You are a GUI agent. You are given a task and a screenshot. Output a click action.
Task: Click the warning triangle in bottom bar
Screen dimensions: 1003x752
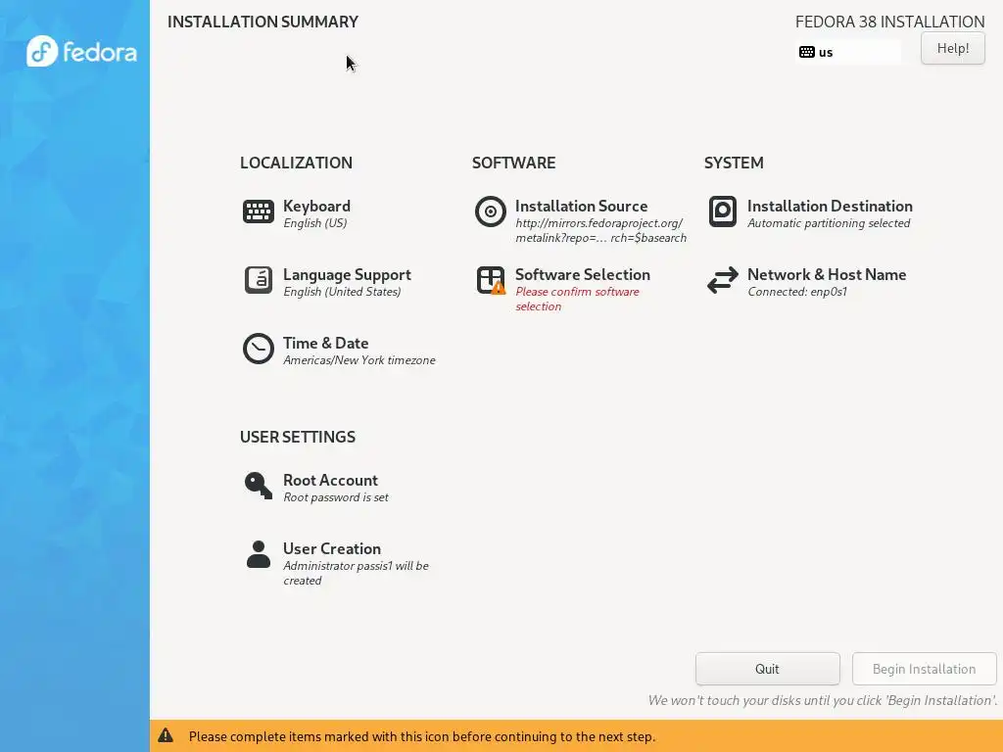[166, 735]
